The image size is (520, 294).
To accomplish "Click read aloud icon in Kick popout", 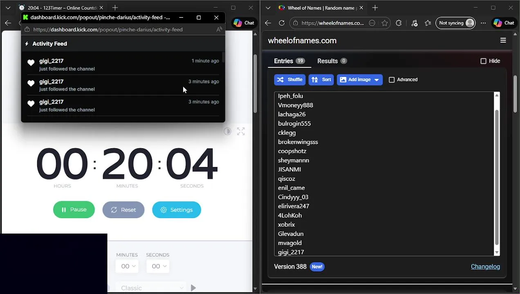I will point(219,29).
